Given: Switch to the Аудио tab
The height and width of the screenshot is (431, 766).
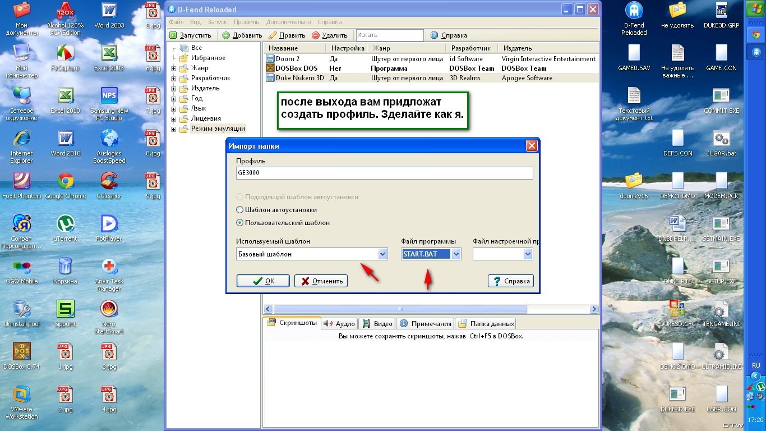Looking at the screenshot, I should click(339, 323).
